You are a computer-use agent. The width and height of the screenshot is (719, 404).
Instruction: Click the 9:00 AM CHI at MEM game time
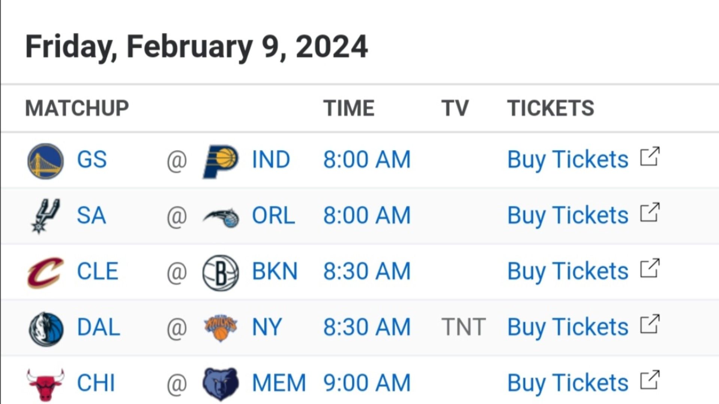click(x=367, y=383)
